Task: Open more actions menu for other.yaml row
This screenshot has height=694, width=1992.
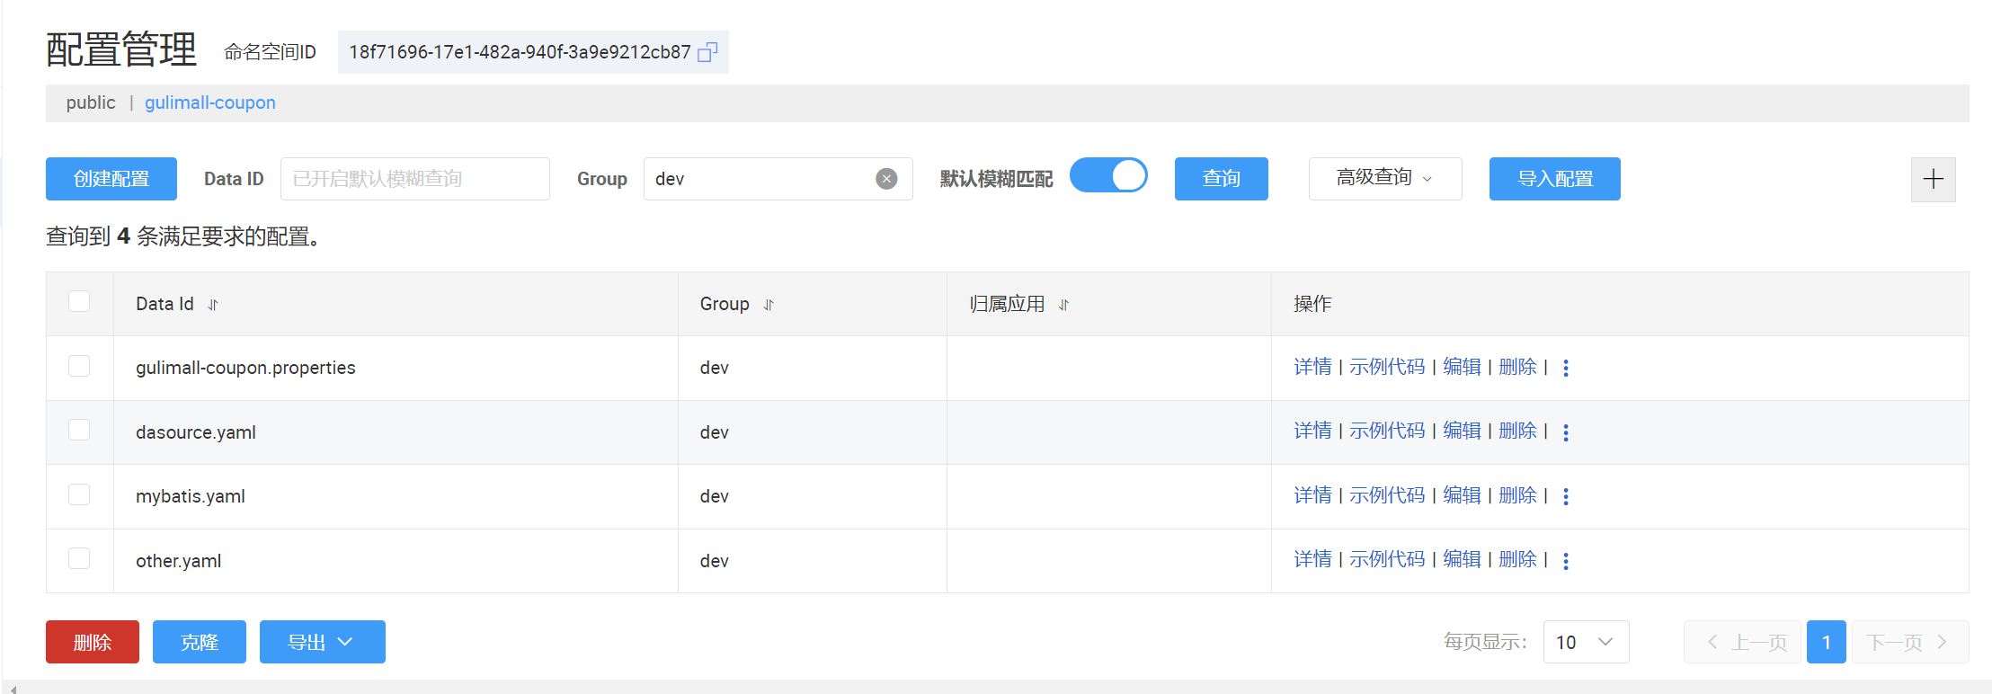Action: coord(1566,561)
